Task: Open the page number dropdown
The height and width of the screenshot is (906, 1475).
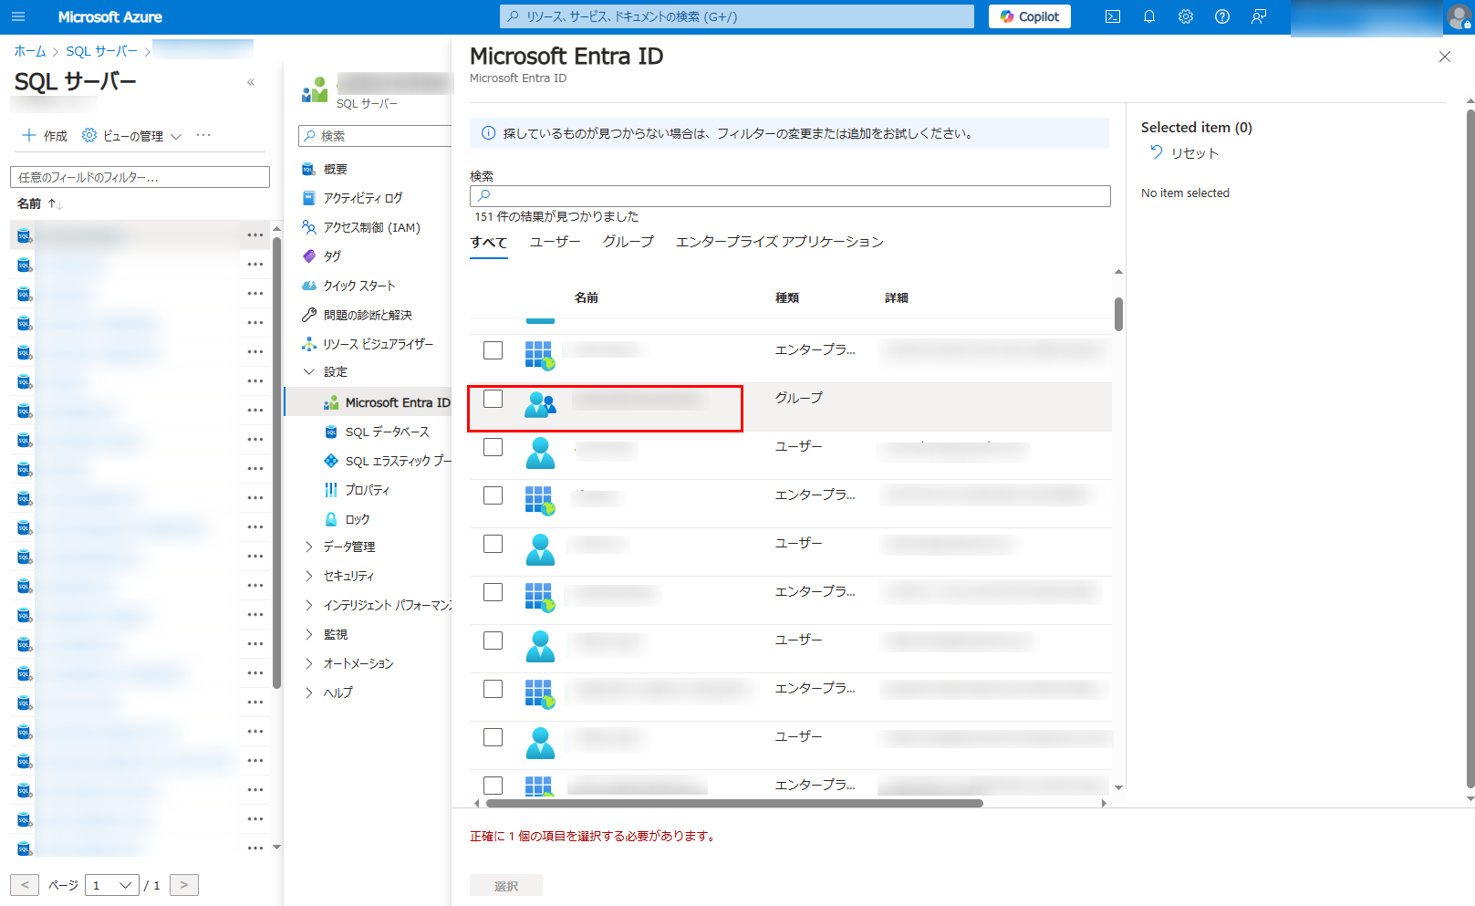Action: tap(111, 885)
